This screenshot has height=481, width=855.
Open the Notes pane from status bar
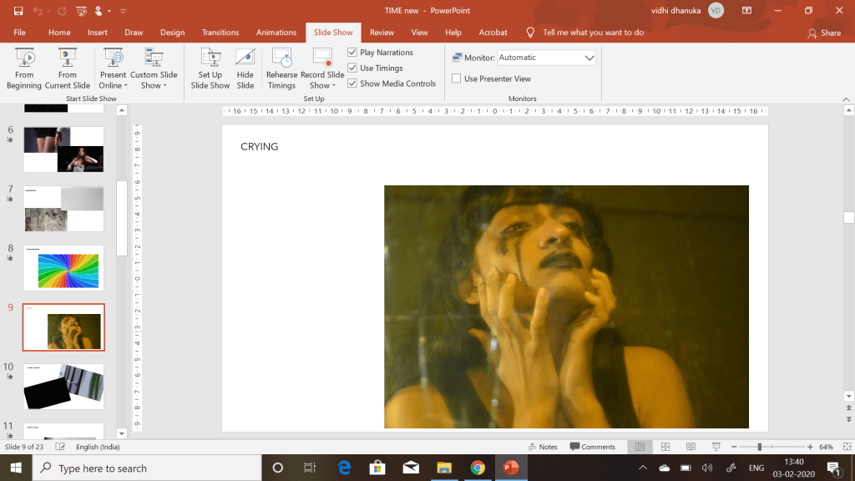pyautogui.click(x=543, y=447)
